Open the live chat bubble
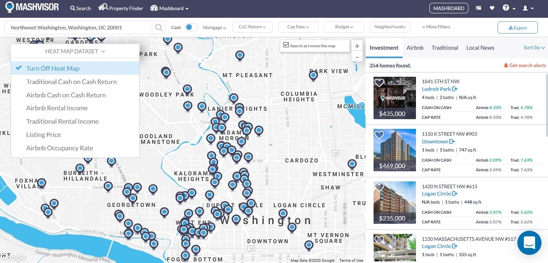 tap(529, 243)
